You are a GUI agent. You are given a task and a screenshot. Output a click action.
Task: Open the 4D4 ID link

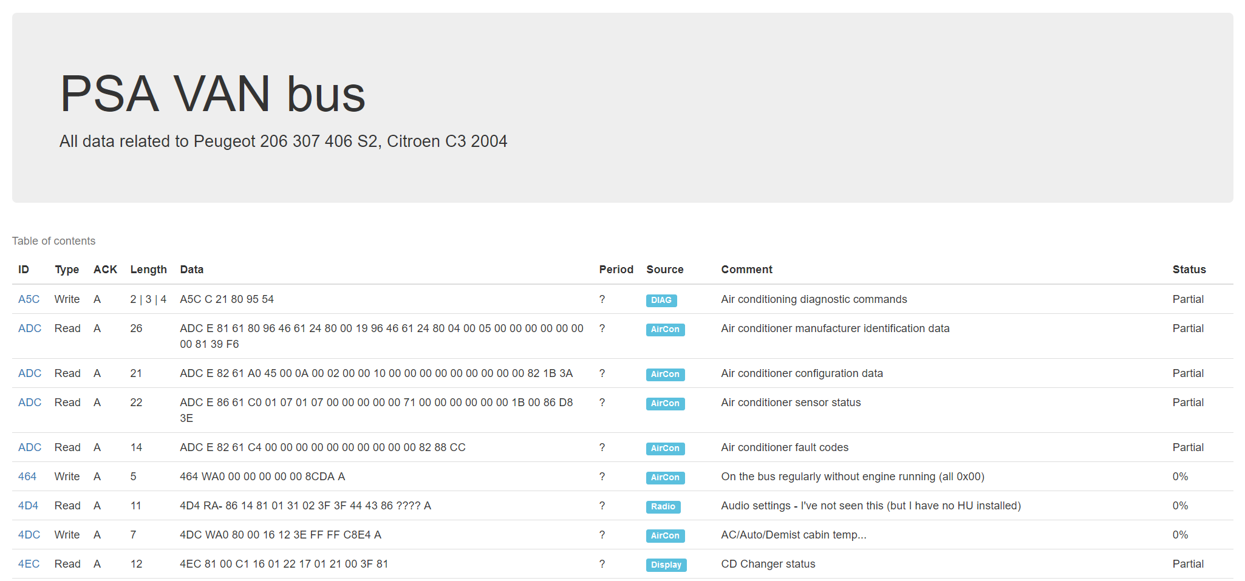(x=28, y=506)
